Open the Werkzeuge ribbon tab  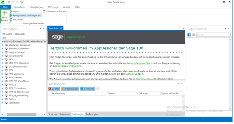click(x=53, y=7)
